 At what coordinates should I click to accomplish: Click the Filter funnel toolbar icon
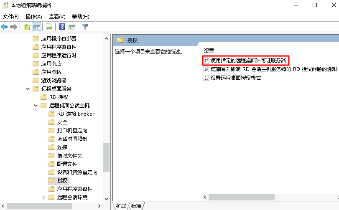pyautogui.click(x=85, y=27)
